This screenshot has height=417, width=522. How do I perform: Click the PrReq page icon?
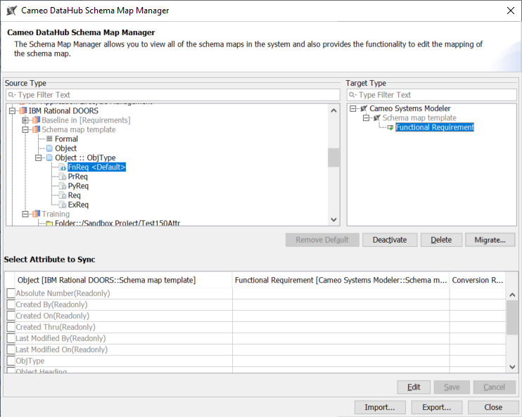click(63, 177)
